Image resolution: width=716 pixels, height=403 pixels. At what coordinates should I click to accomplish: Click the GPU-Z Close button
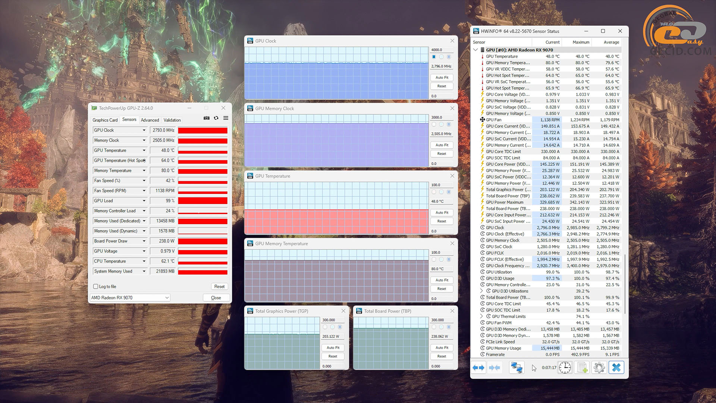tap(216, 298)
